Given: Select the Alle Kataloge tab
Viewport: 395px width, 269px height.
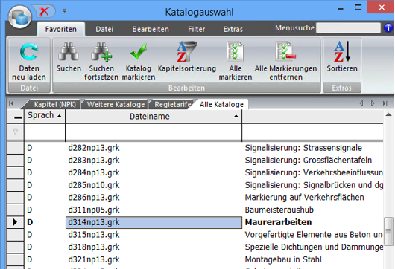Looking at the screenshot, I should (221, 105).
